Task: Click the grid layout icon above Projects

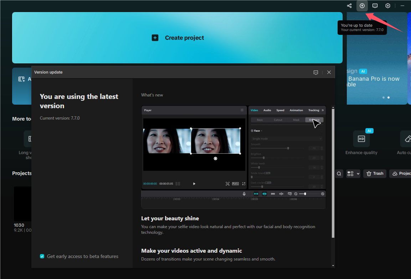Action: (350, 173)
